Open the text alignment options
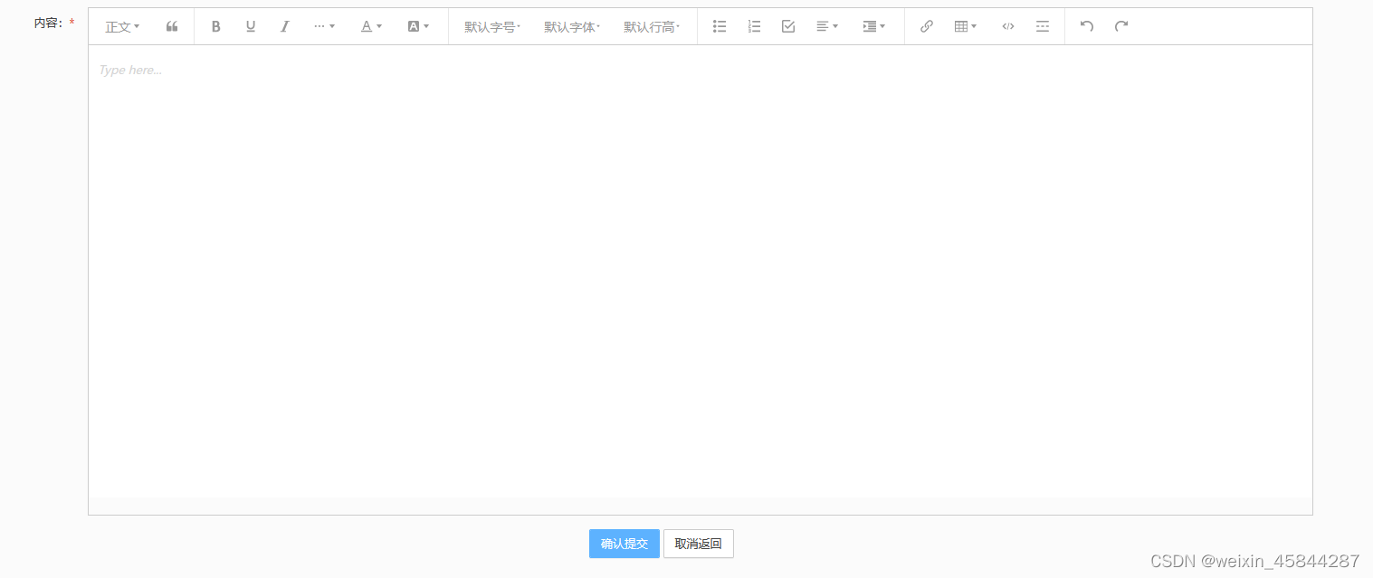 825,26
